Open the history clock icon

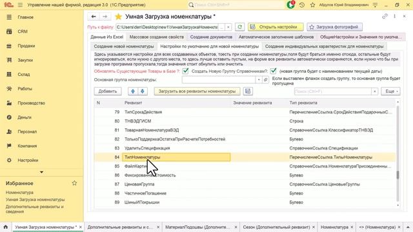coord(302,5)
